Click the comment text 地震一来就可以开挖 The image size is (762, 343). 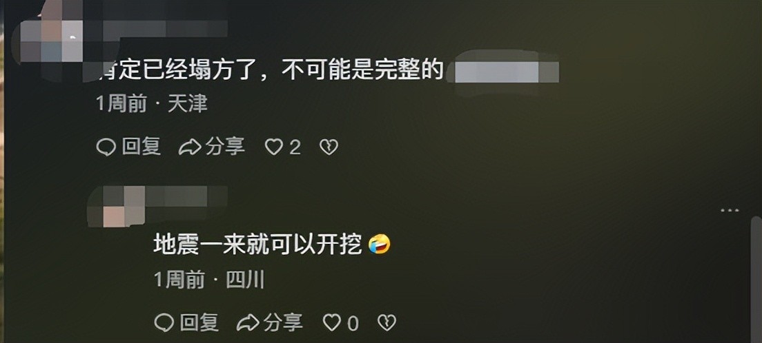258,245
